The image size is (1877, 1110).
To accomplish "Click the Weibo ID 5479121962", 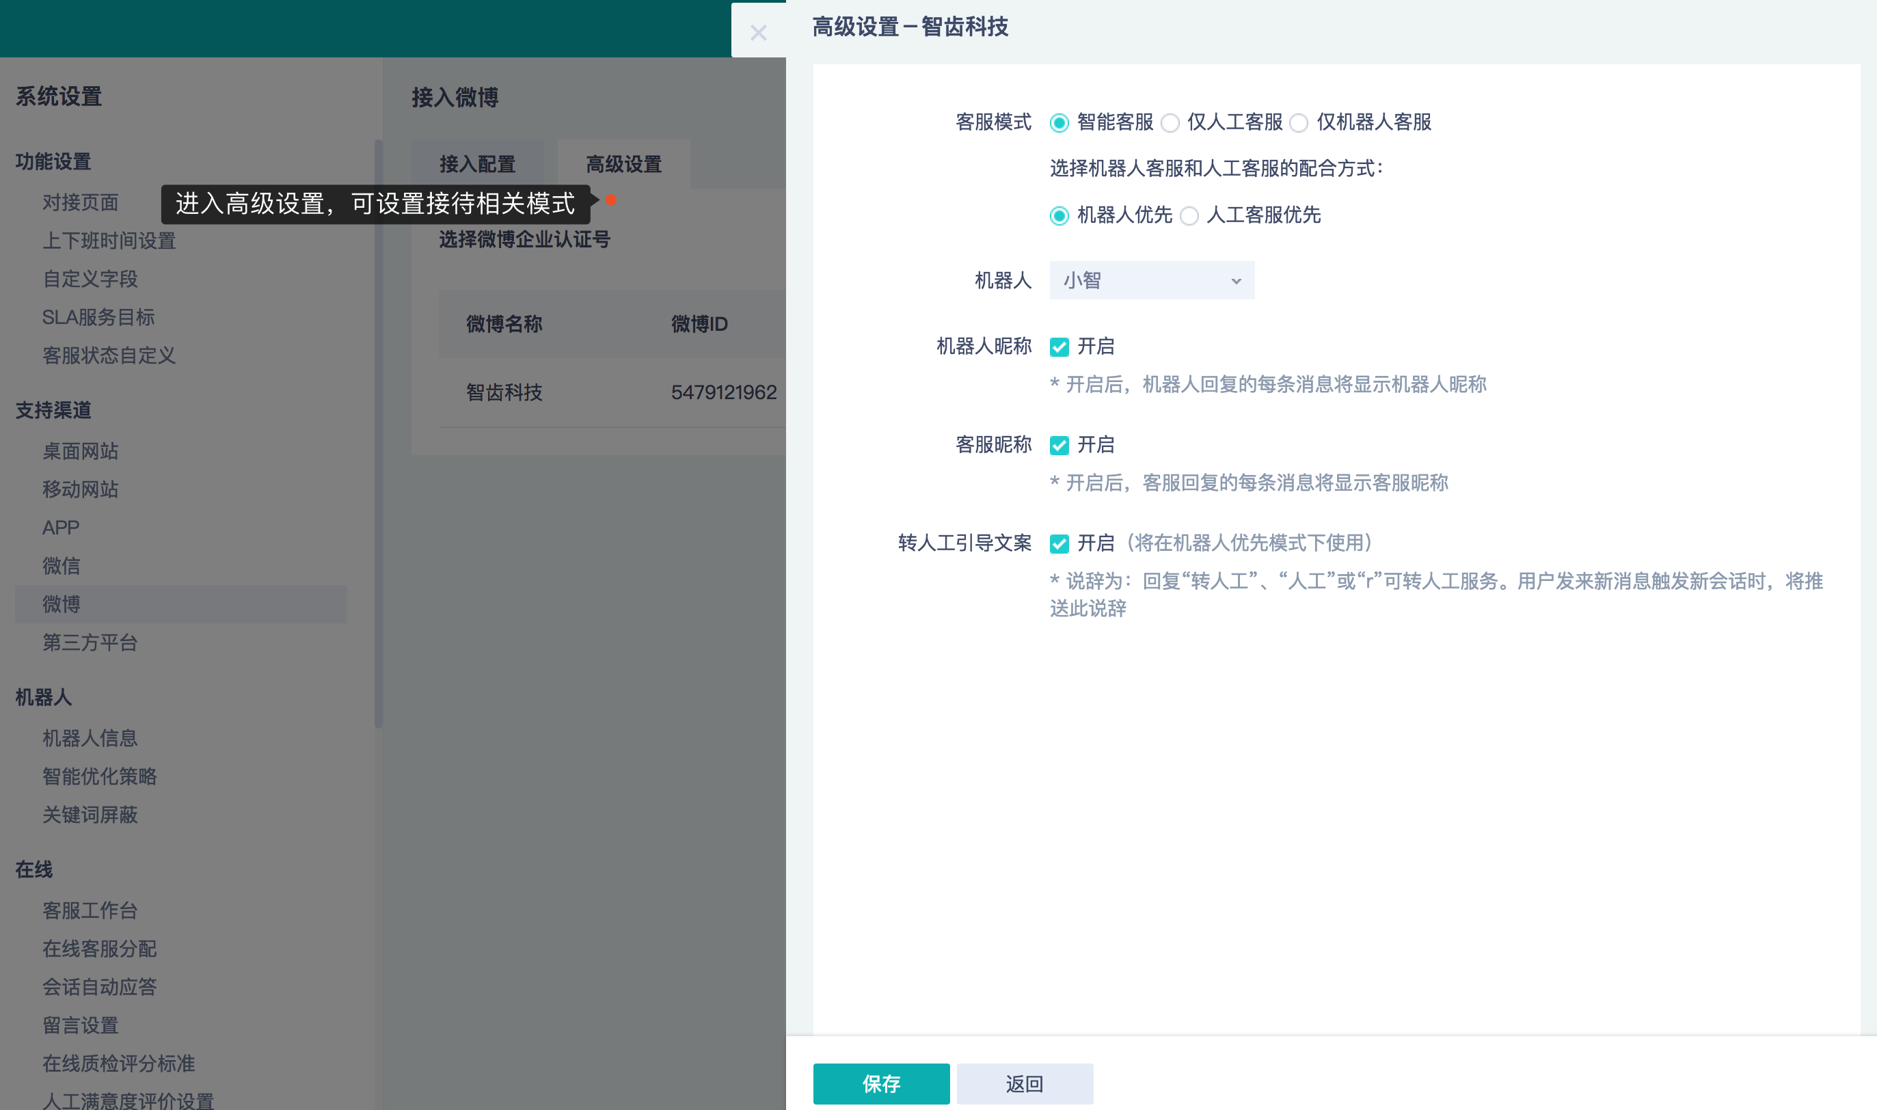I will coord(724,393).
